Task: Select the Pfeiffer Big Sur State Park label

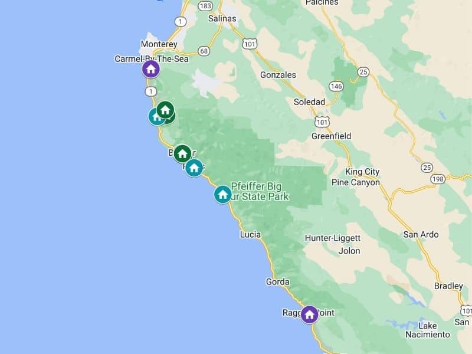Action: (258, 191)
